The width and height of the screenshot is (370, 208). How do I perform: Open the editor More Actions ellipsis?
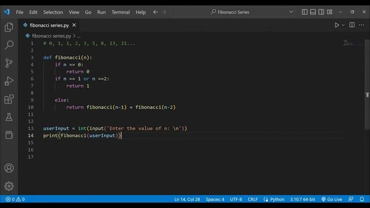click(361, 25)
